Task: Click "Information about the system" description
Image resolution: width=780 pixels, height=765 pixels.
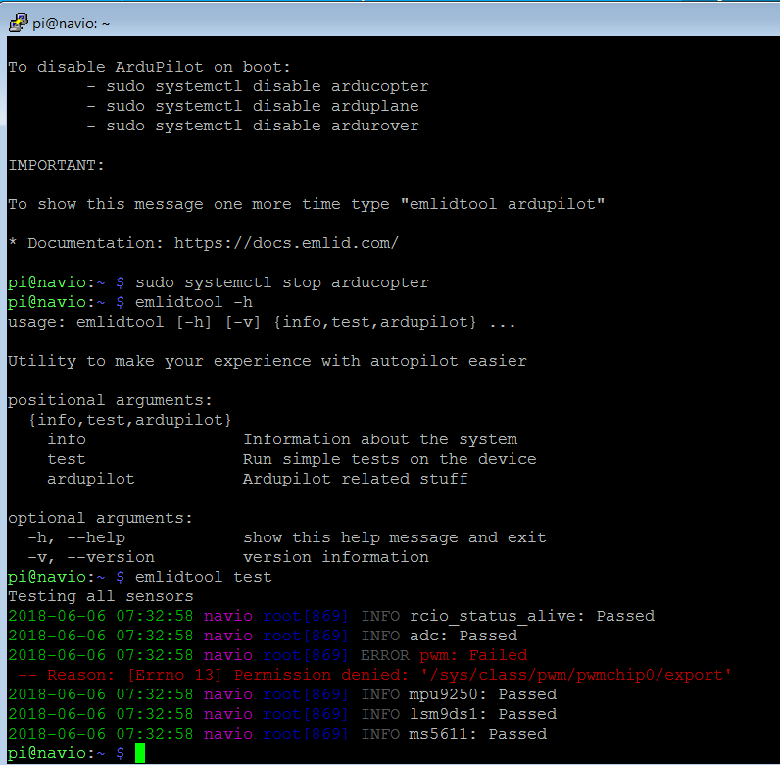Action: [x=380, y=439]
